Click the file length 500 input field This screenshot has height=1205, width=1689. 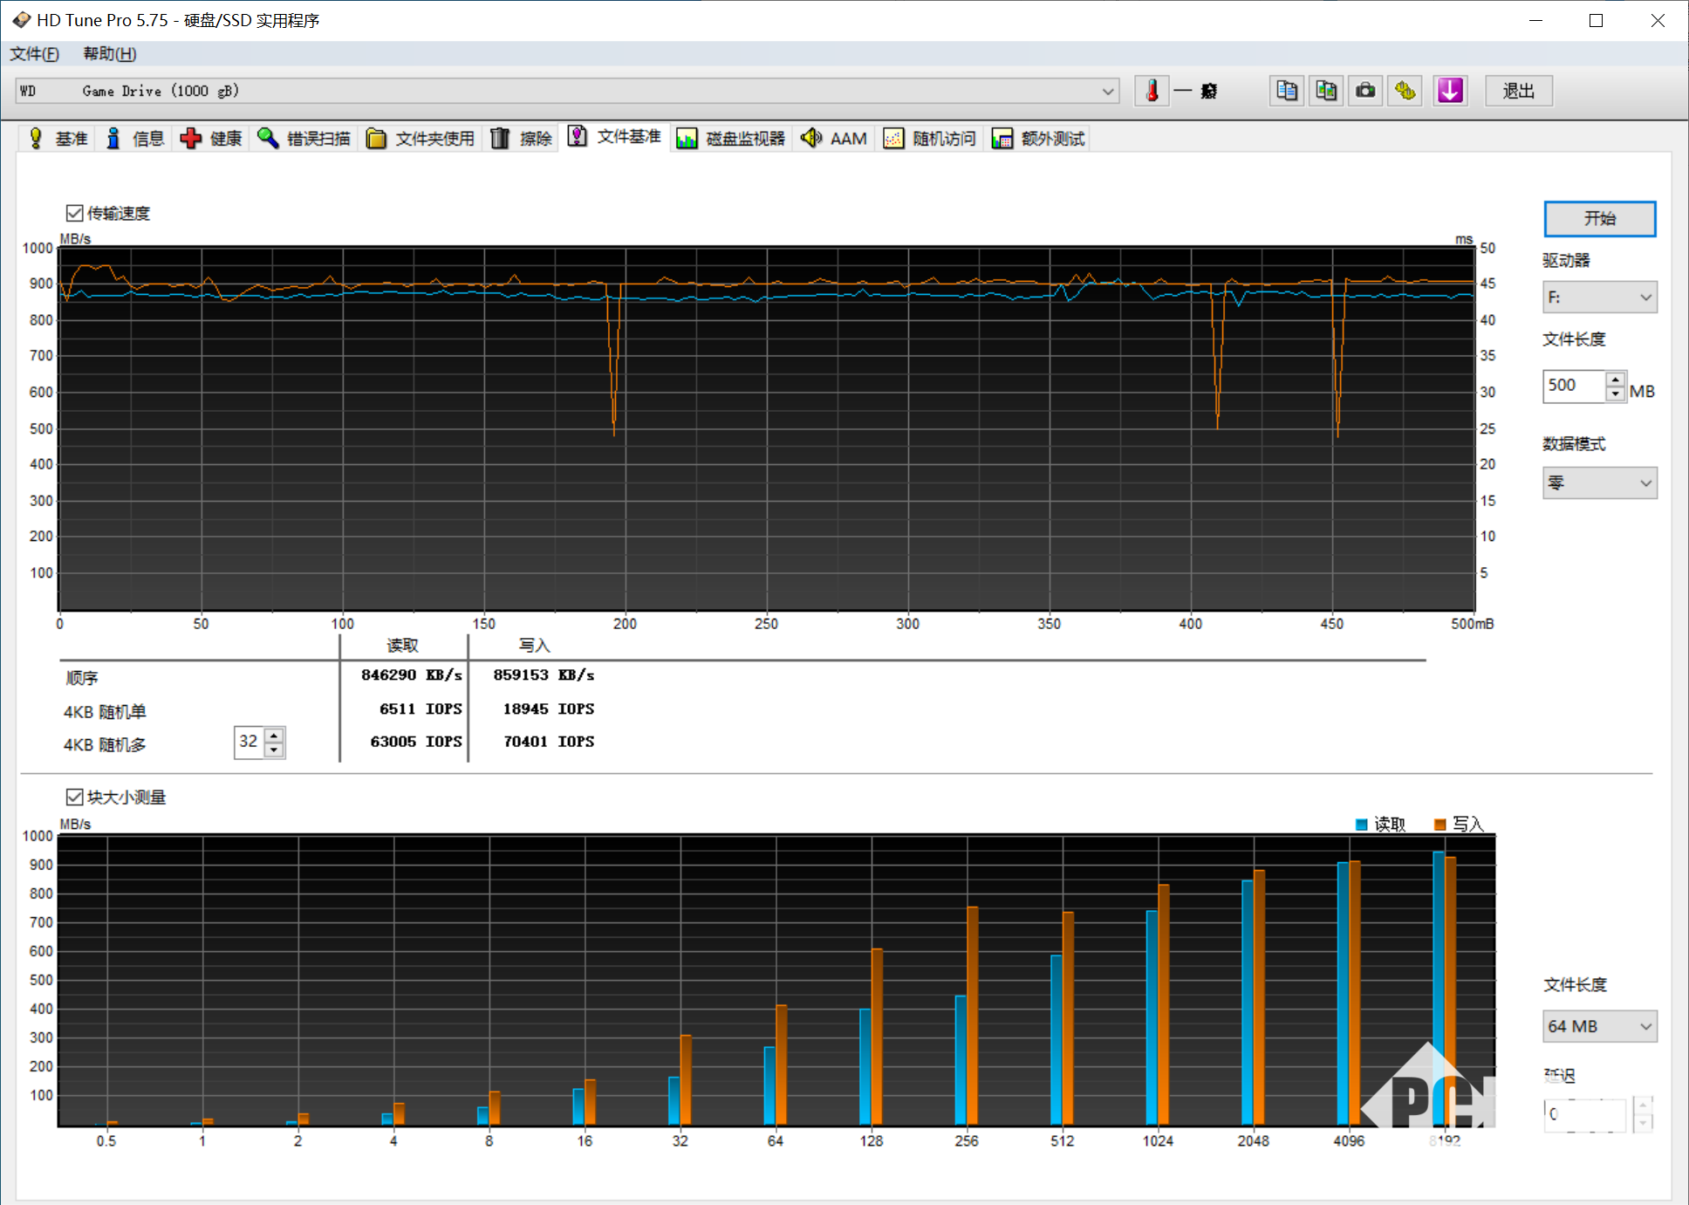click(1574, 387)
